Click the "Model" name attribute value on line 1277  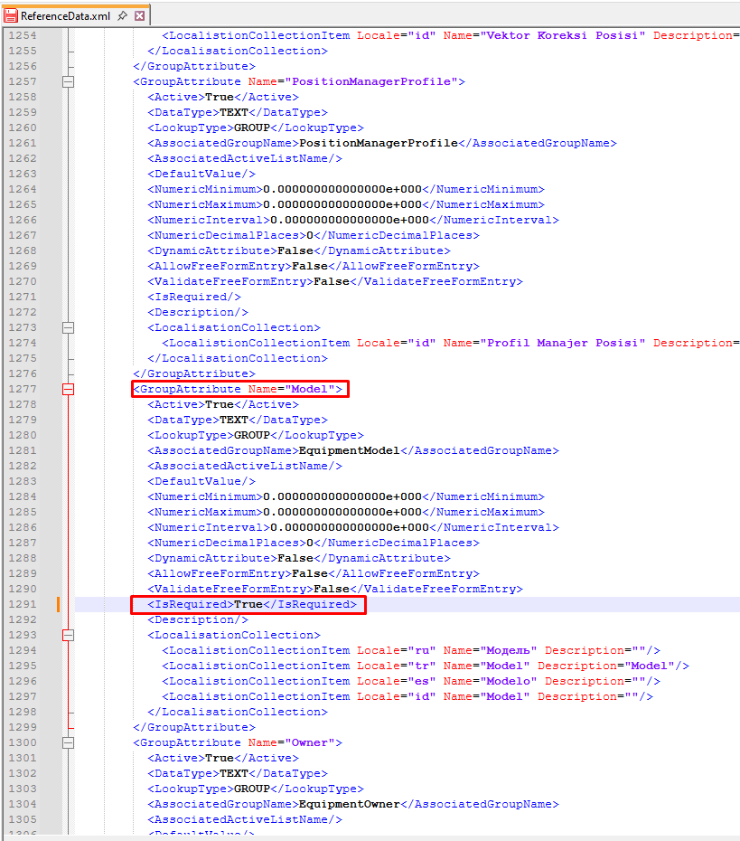coord(310,389)
